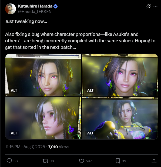Open the three-dot more options menu
This screenshot has height=167, width=161.
[x=155, y=6]
